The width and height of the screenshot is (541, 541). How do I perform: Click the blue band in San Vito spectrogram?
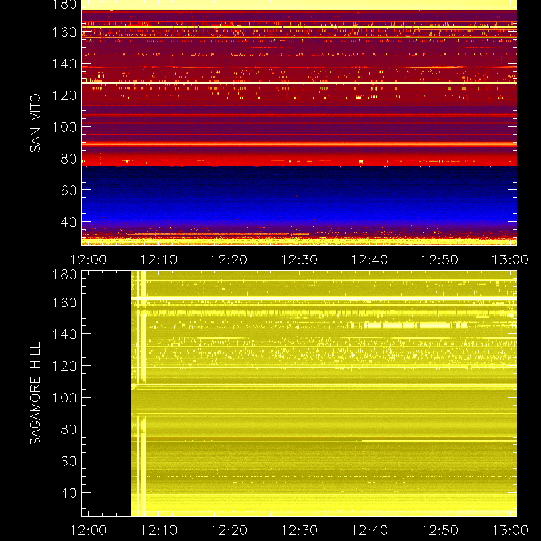299,197
